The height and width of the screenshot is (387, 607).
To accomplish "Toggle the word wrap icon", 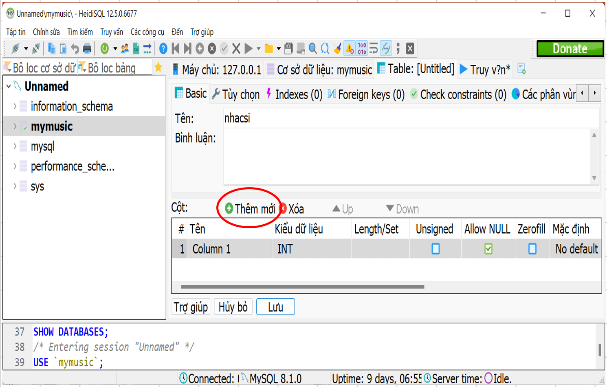I will (374, 49).
